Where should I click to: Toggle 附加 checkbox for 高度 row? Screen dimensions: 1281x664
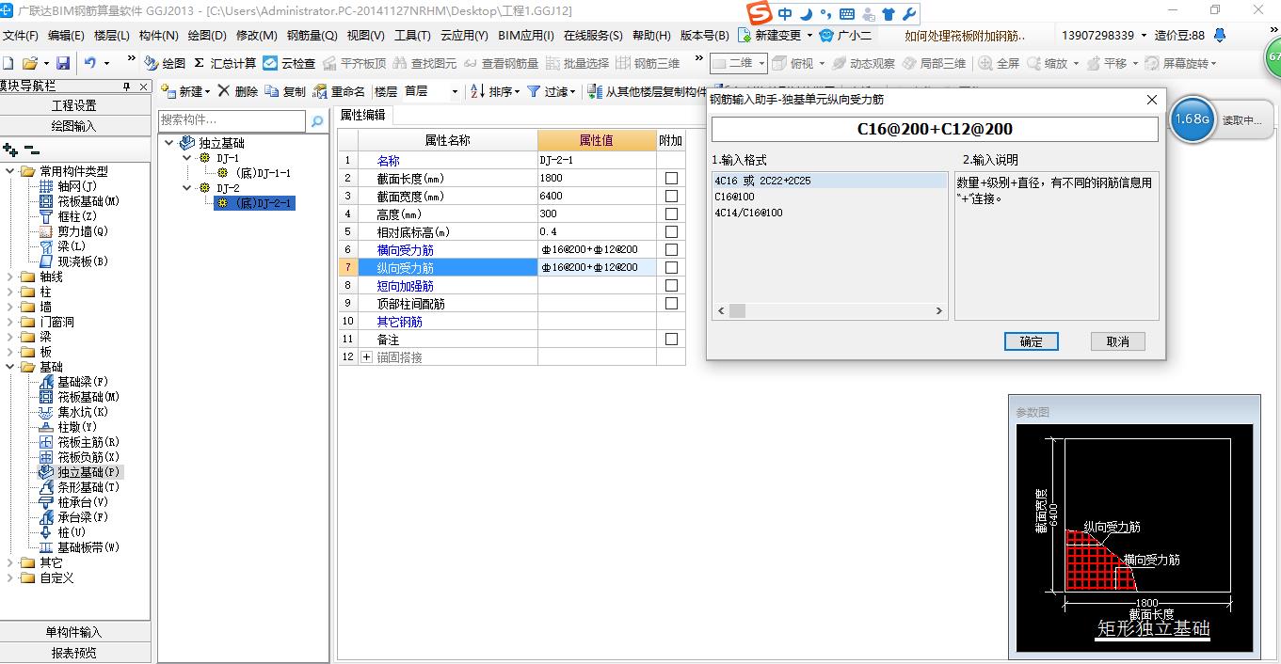point(671,213)
